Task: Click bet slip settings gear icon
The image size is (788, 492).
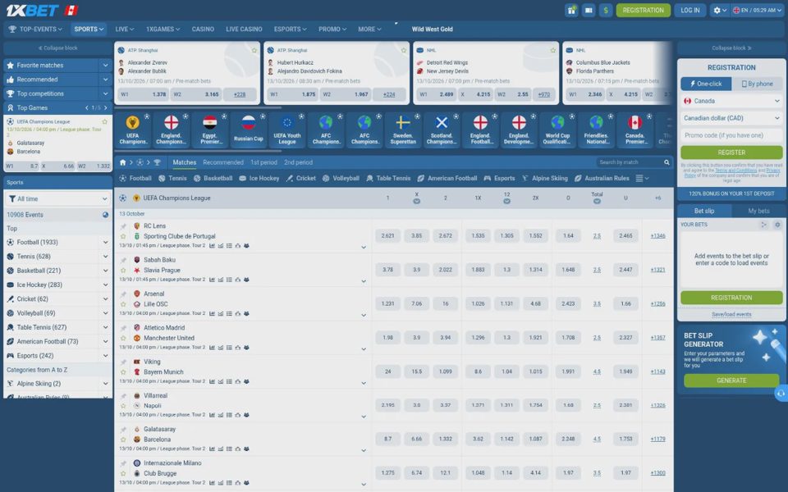Action: pos(777,225)
